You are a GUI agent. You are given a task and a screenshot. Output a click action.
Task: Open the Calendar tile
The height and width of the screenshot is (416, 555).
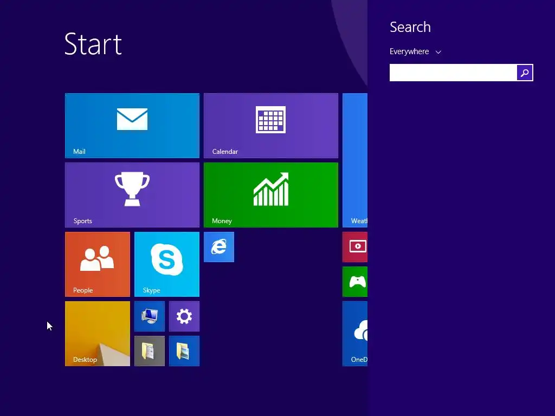(271, 126)
